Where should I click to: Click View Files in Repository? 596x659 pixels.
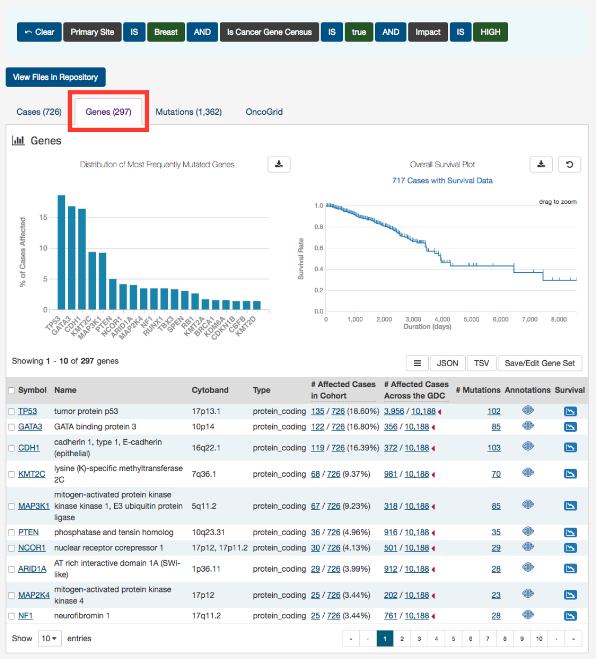56,77
